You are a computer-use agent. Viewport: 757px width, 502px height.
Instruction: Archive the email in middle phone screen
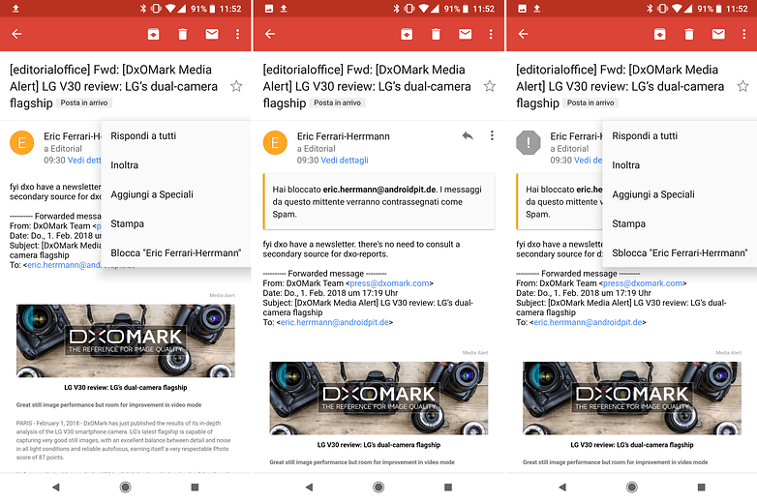407,34
